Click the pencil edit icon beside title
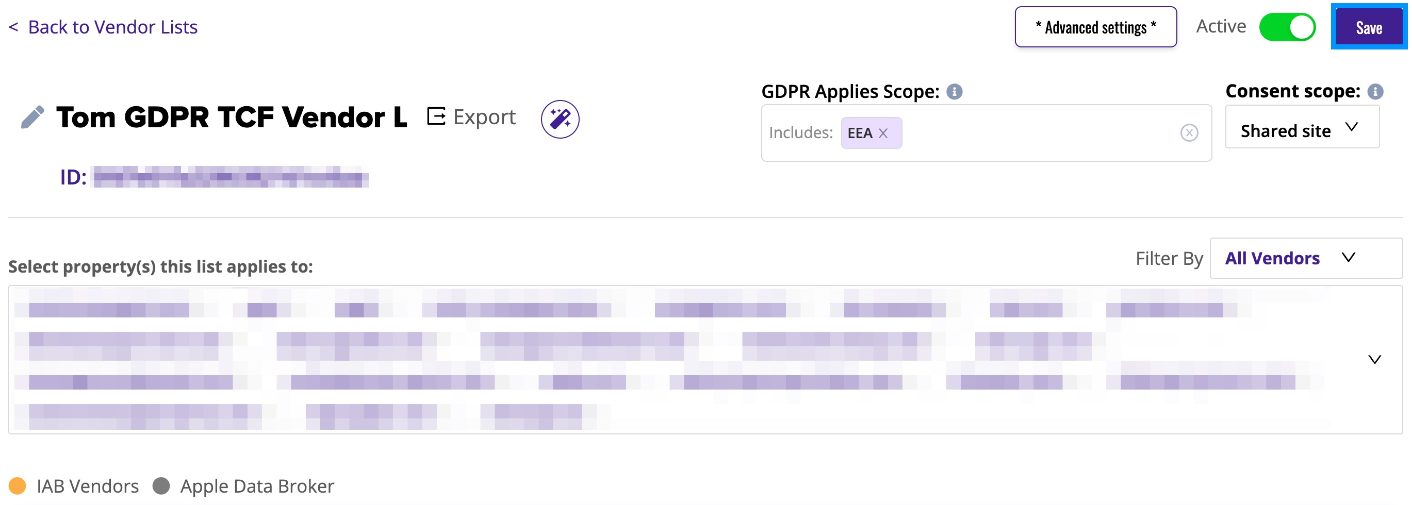This screenshot has width=1412, height=505. point(32,117)
